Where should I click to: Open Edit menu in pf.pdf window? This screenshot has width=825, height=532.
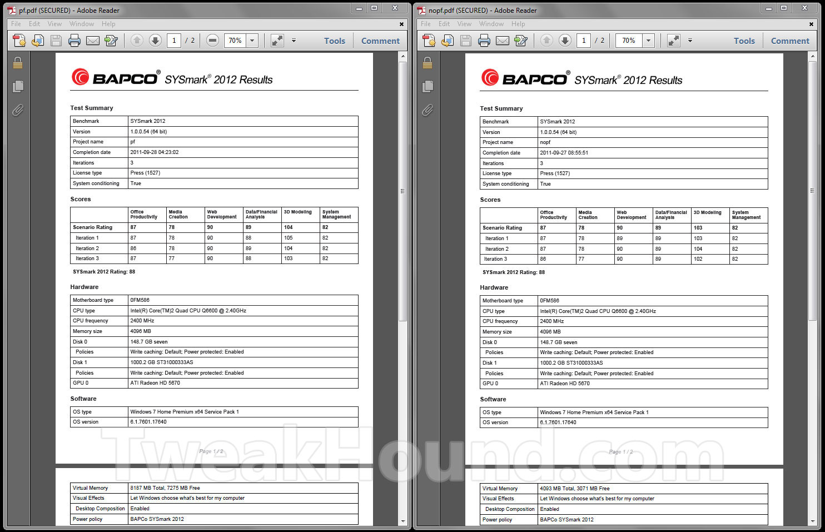tap(34, 24)
